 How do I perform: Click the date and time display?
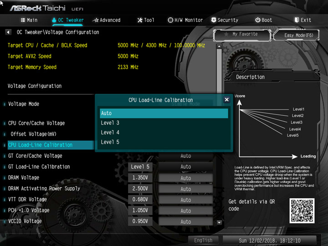[x=270, y=241]
